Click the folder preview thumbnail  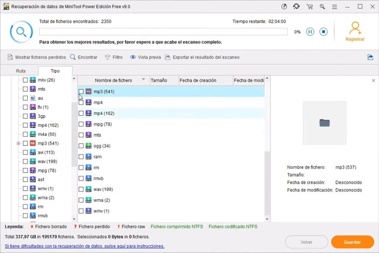(x=324, y=123)
